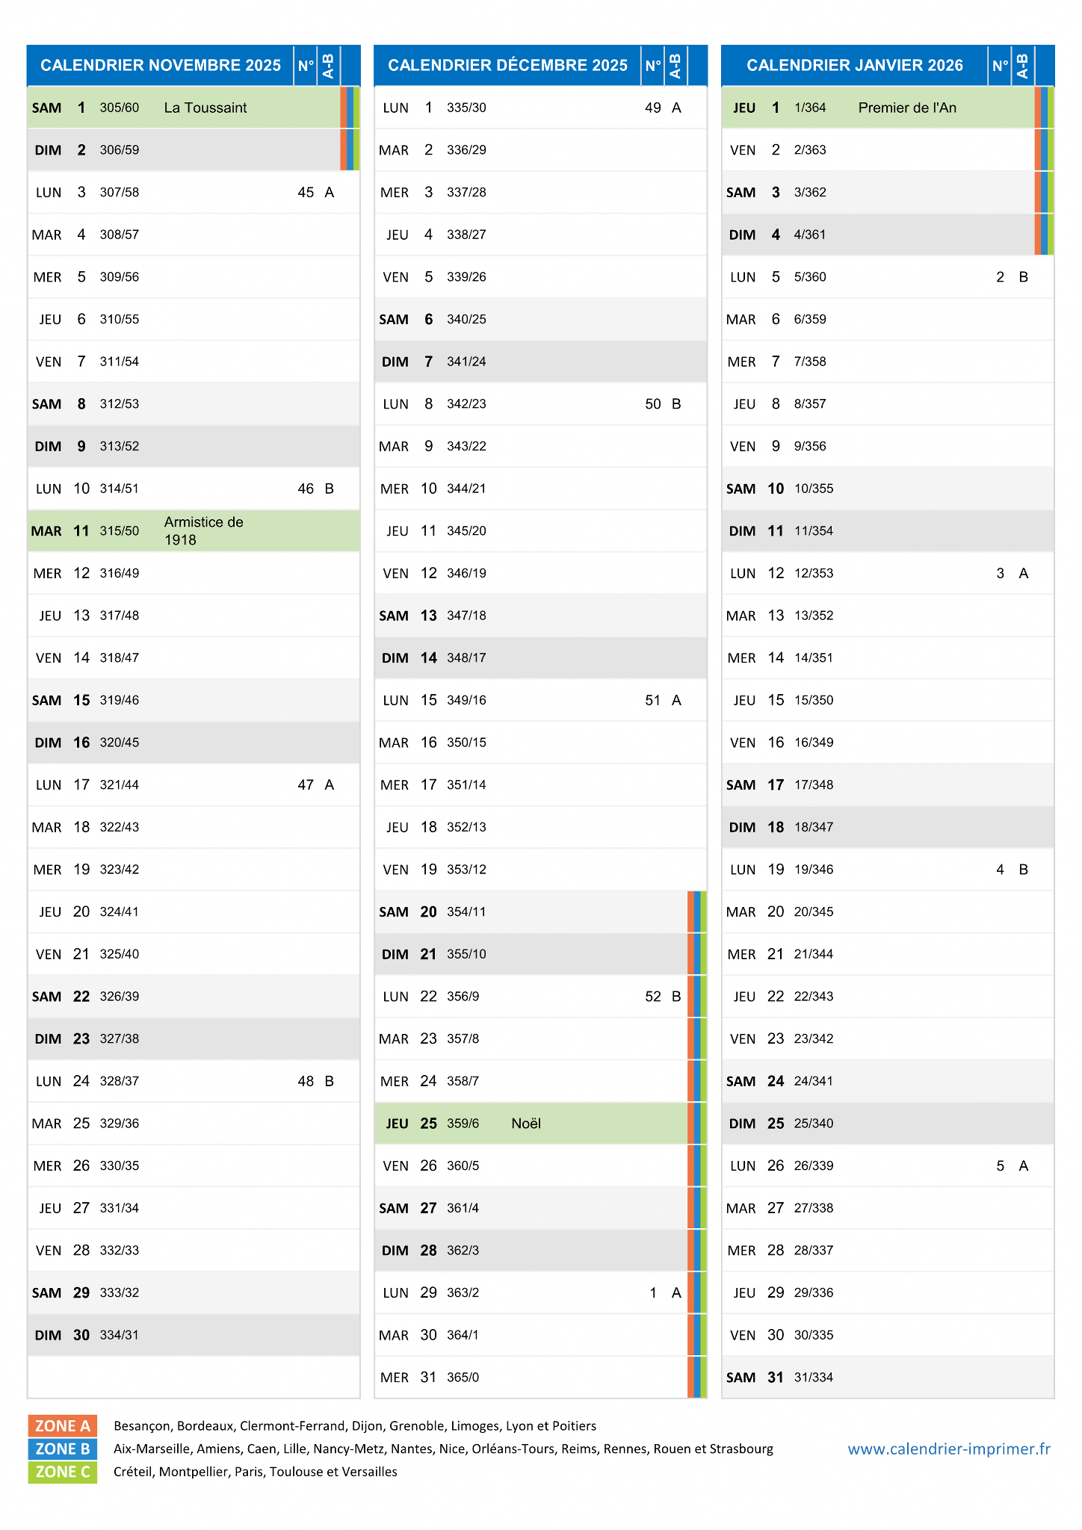Select MER 31 December row
Screen dimensions: 1082x1530
point(540,1377)
